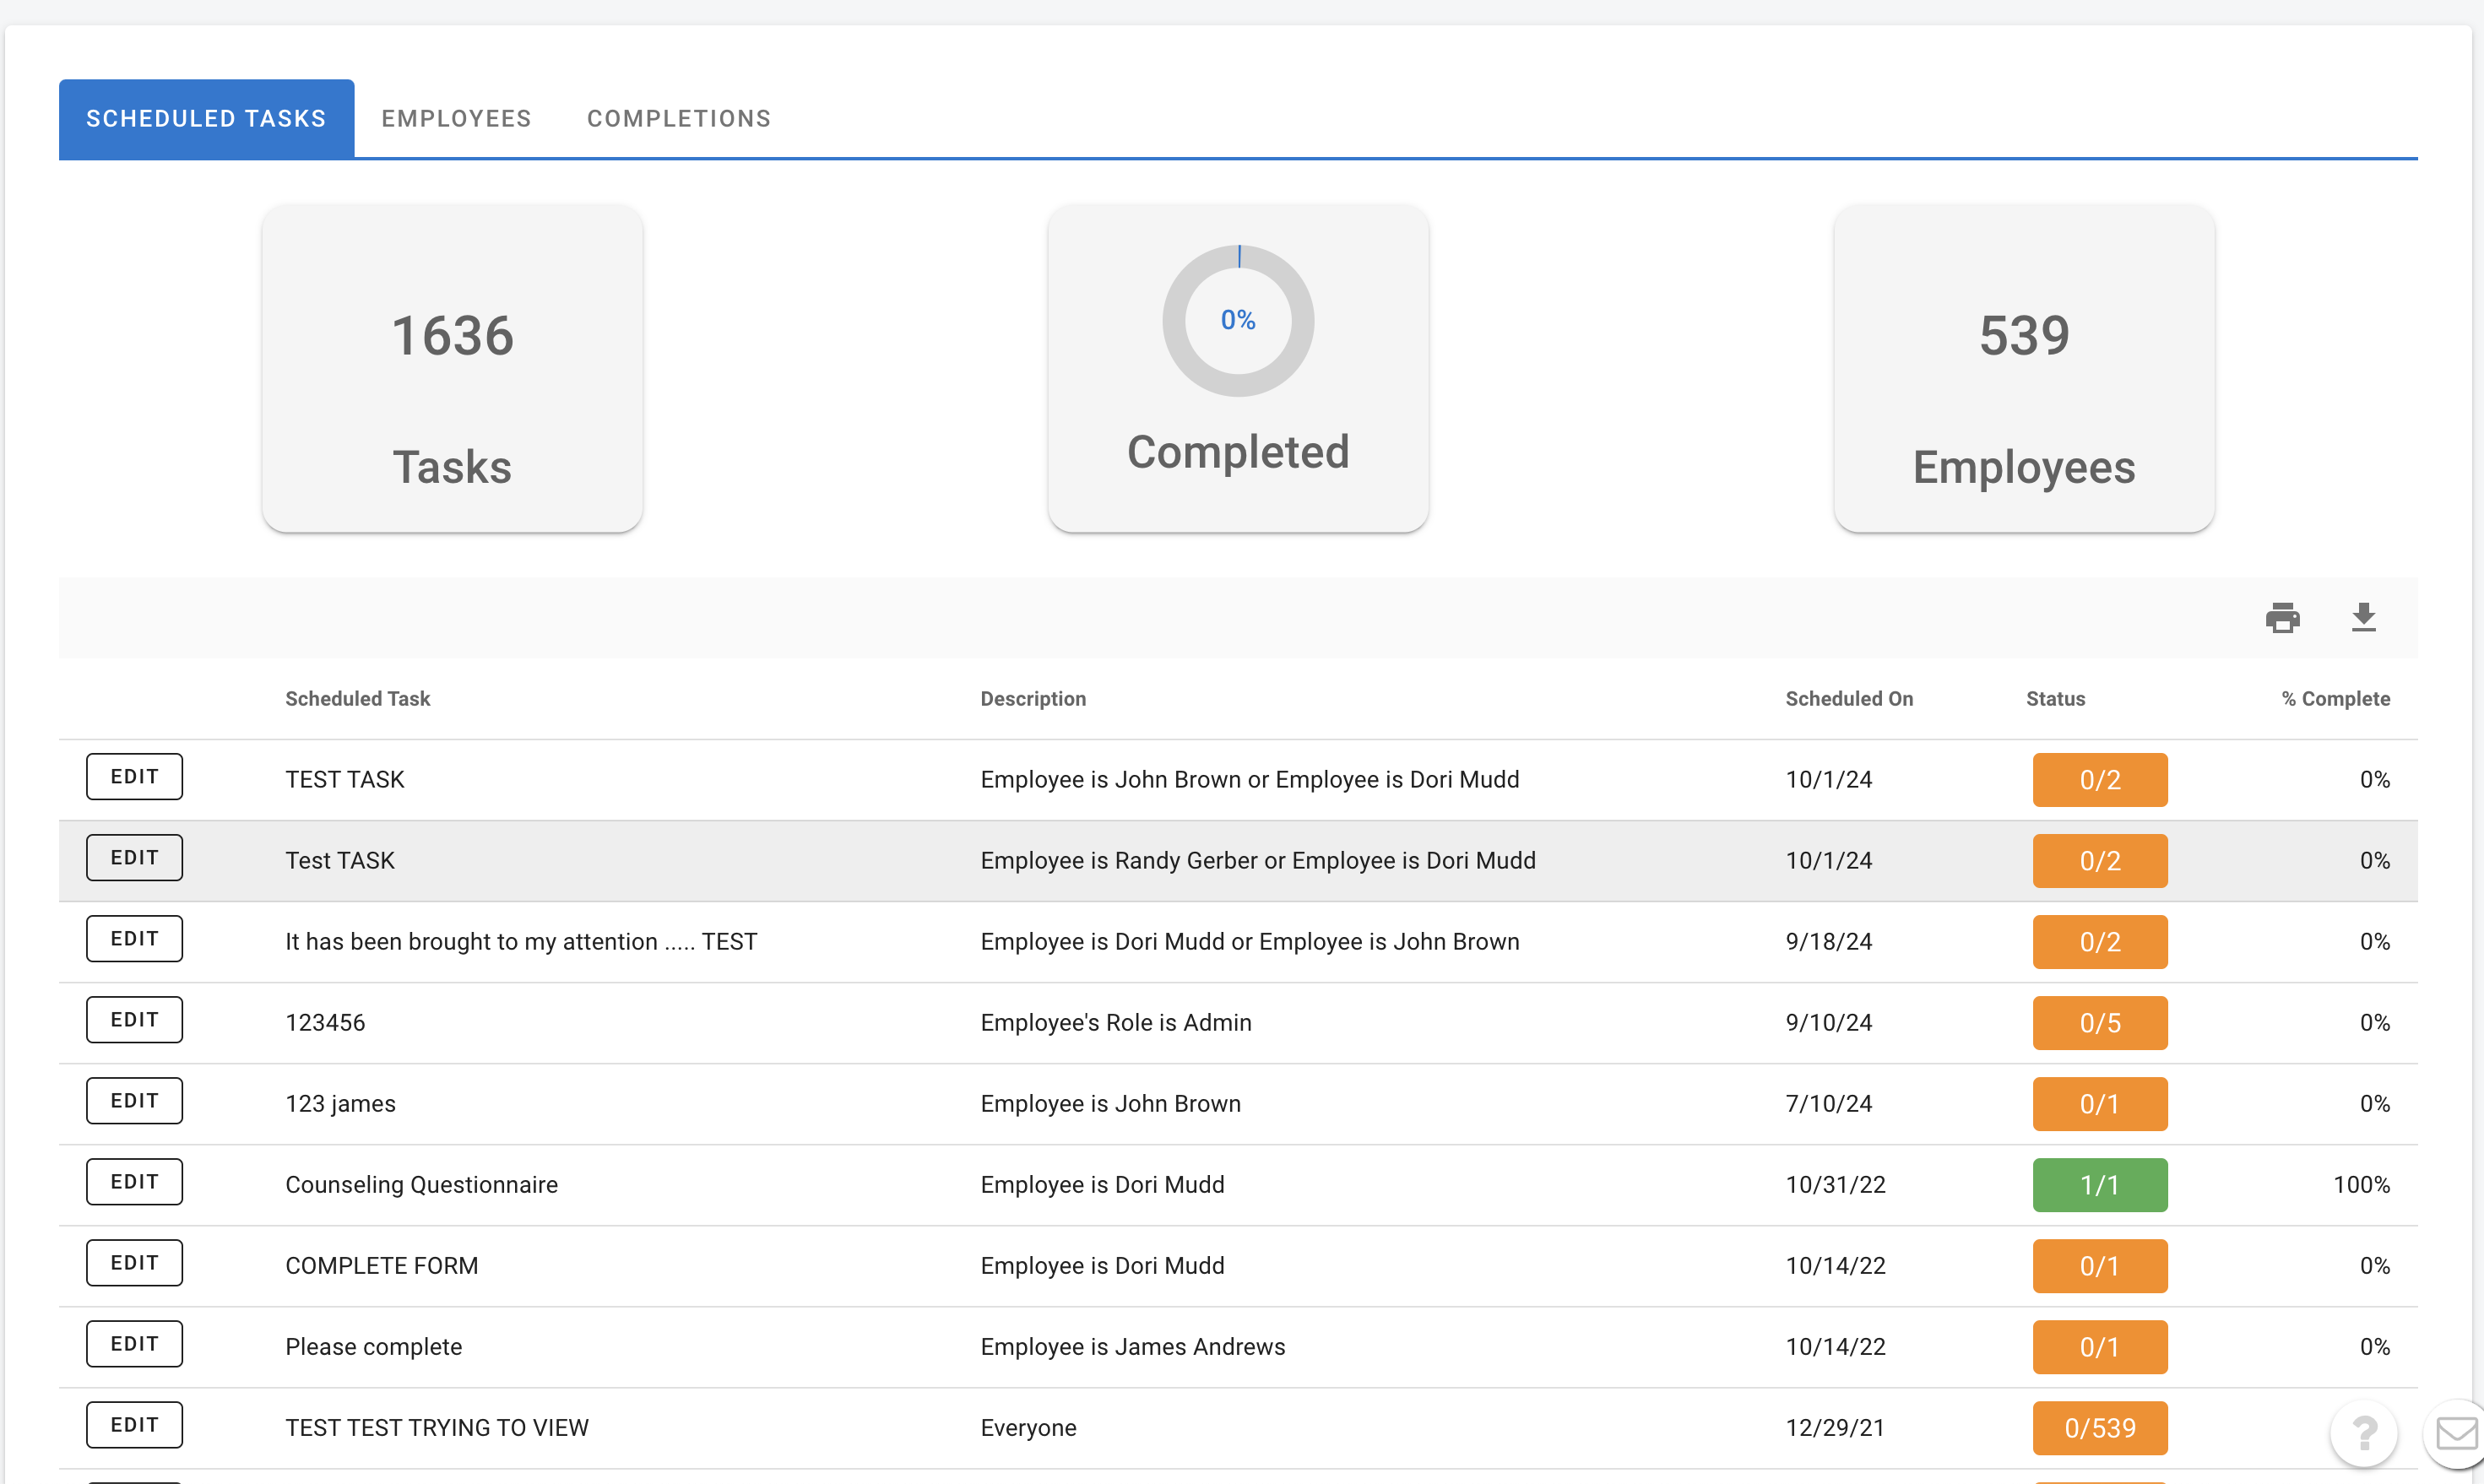Edit the 'It has been brought to my attention' task

tap(134, 939)
